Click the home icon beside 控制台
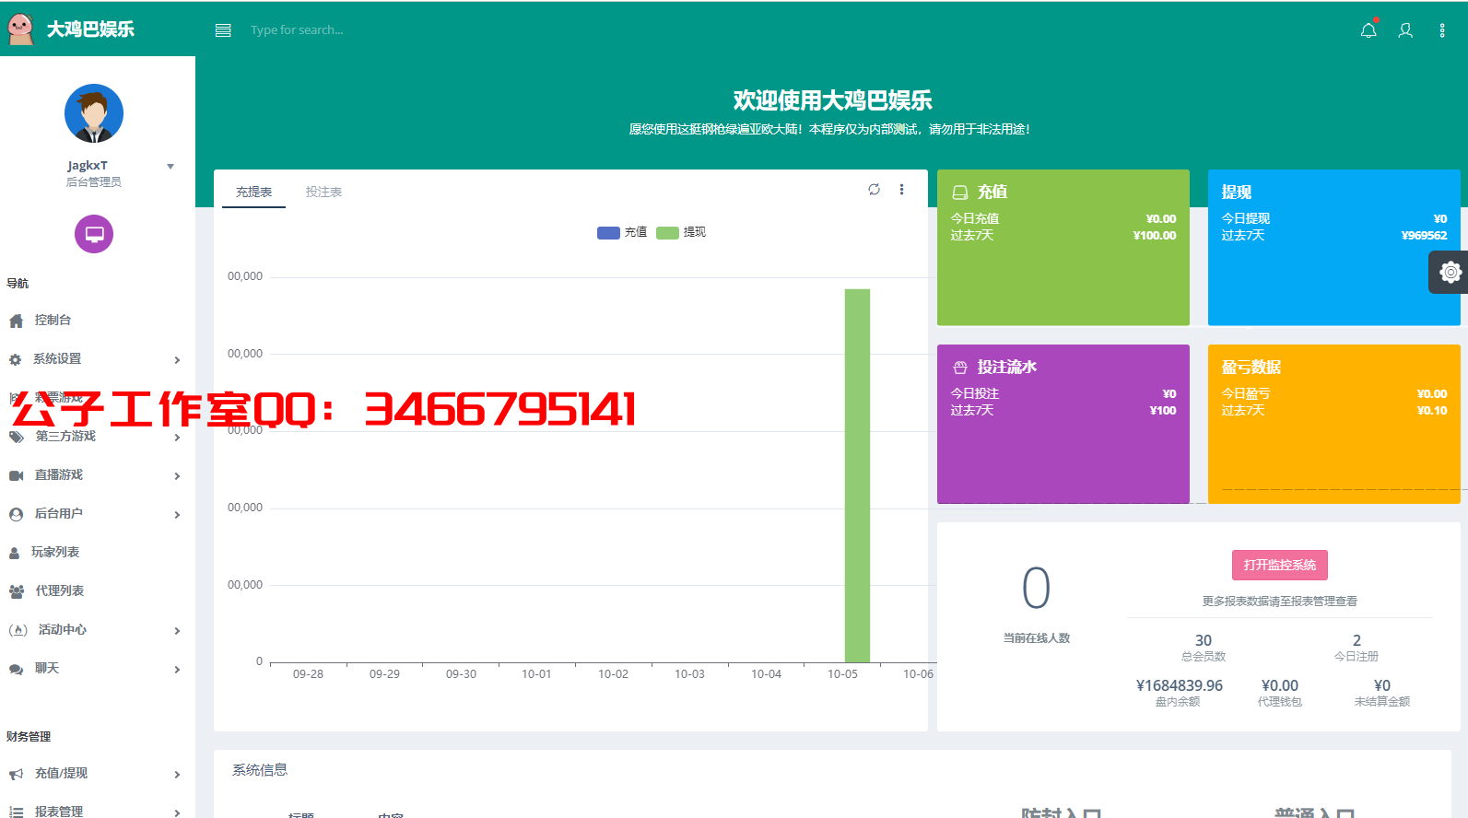 click(x=16, y=321)
